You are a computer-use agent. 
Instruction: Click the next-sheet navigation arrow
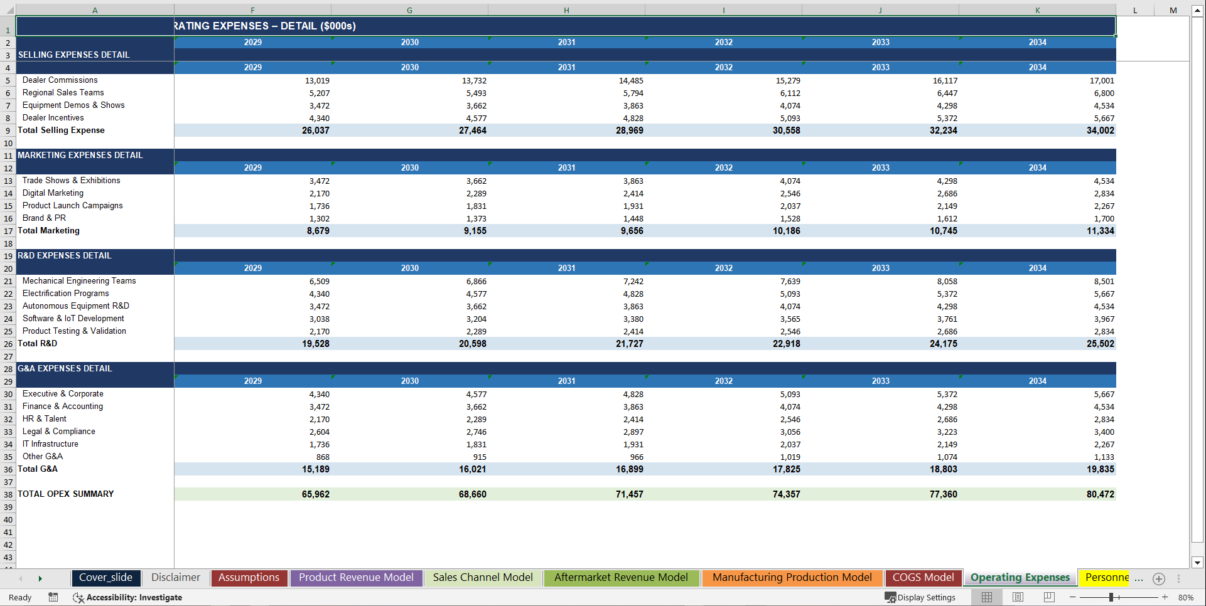[x=40, y=578]
